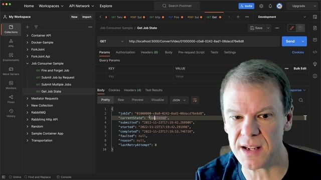This screenshot has height=180, width=321.
Task: Open the comments icon in the right sidebar
Action: click(315, 40)
